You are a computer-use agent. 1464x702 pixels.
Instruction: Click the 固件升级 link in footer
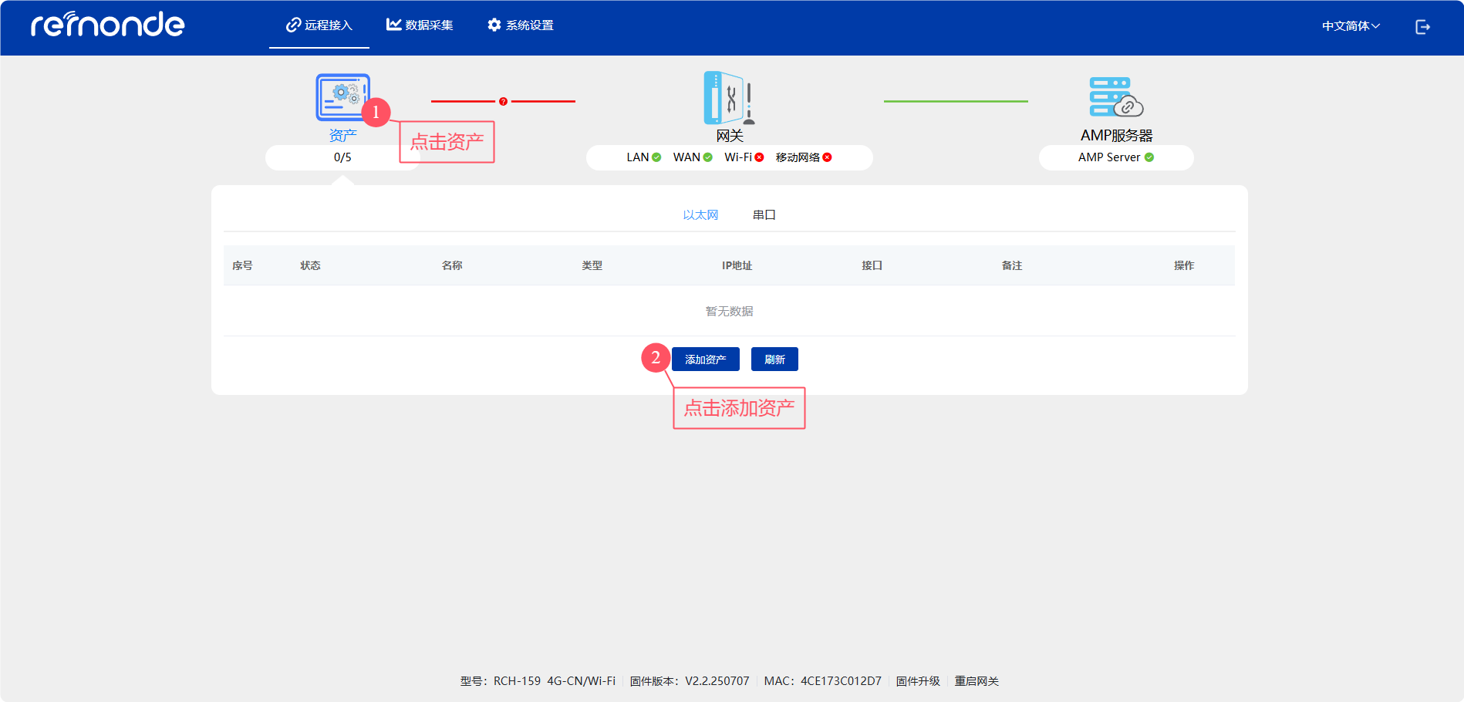pyautogui.click(x=918, y=681)
